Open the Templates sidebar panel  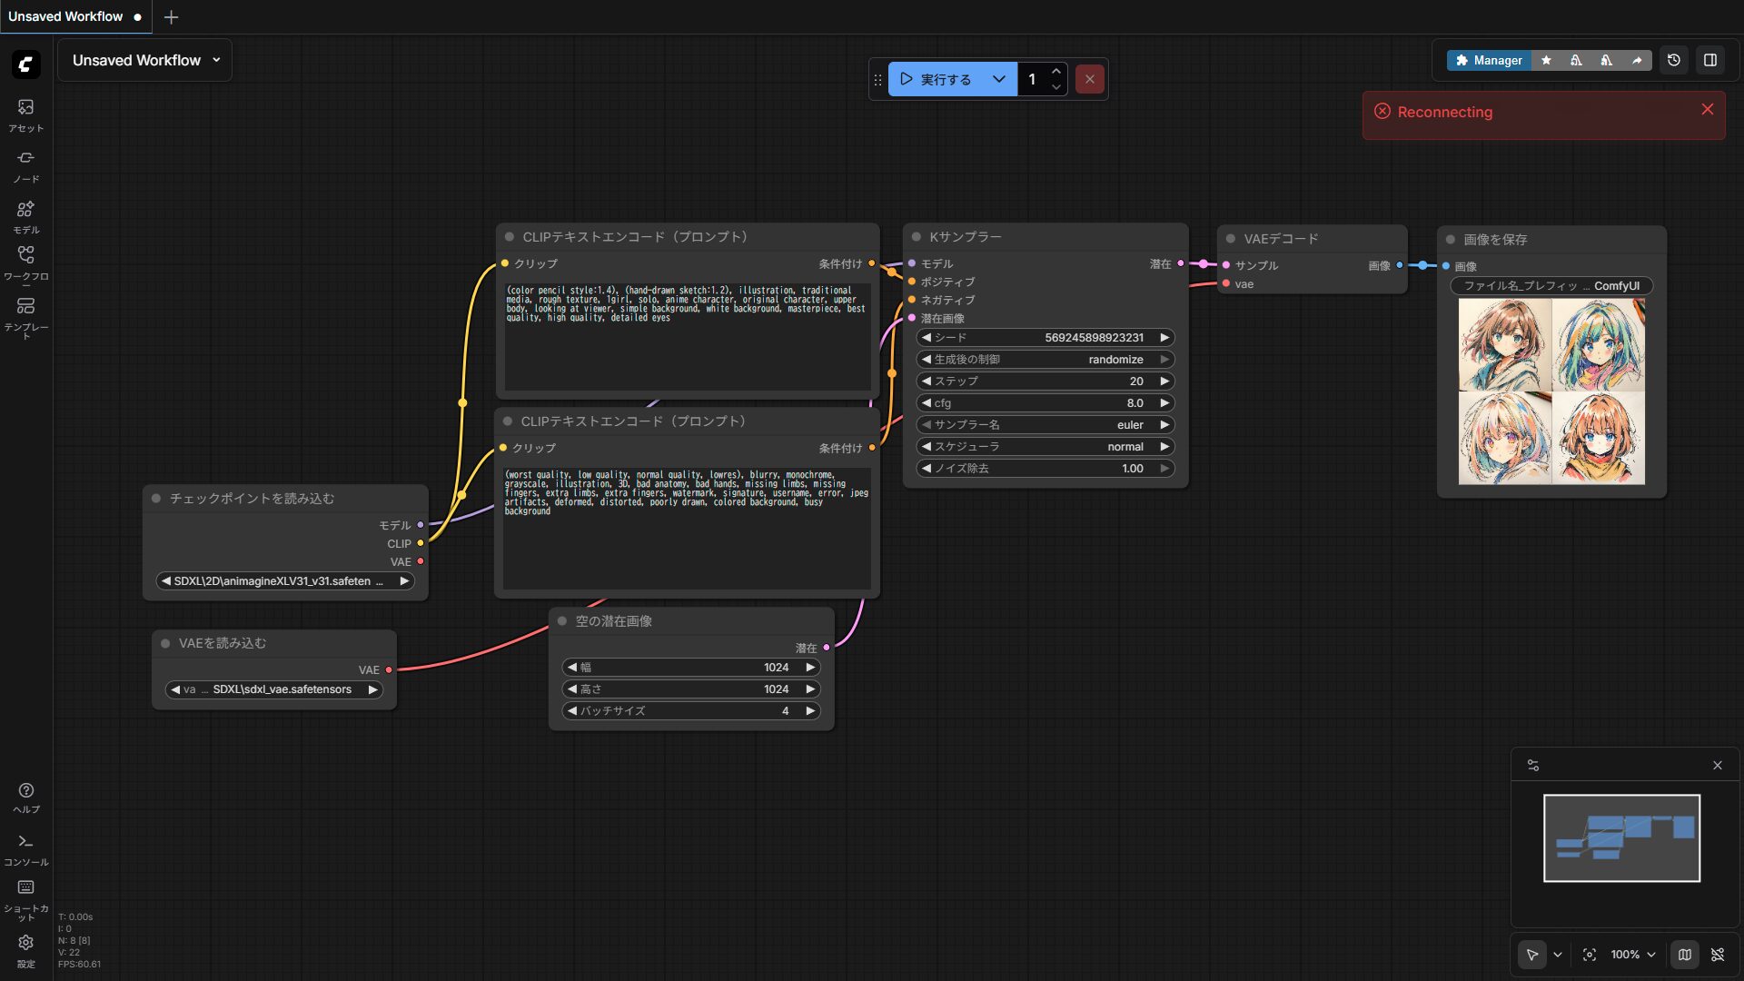pos(25,314)
